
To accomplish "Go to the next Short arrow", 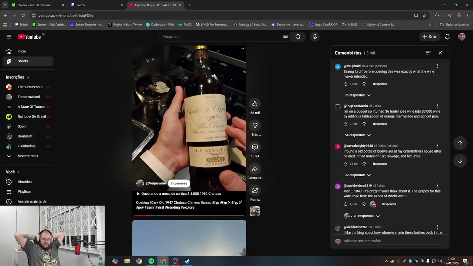I will (x=460, y=161).
